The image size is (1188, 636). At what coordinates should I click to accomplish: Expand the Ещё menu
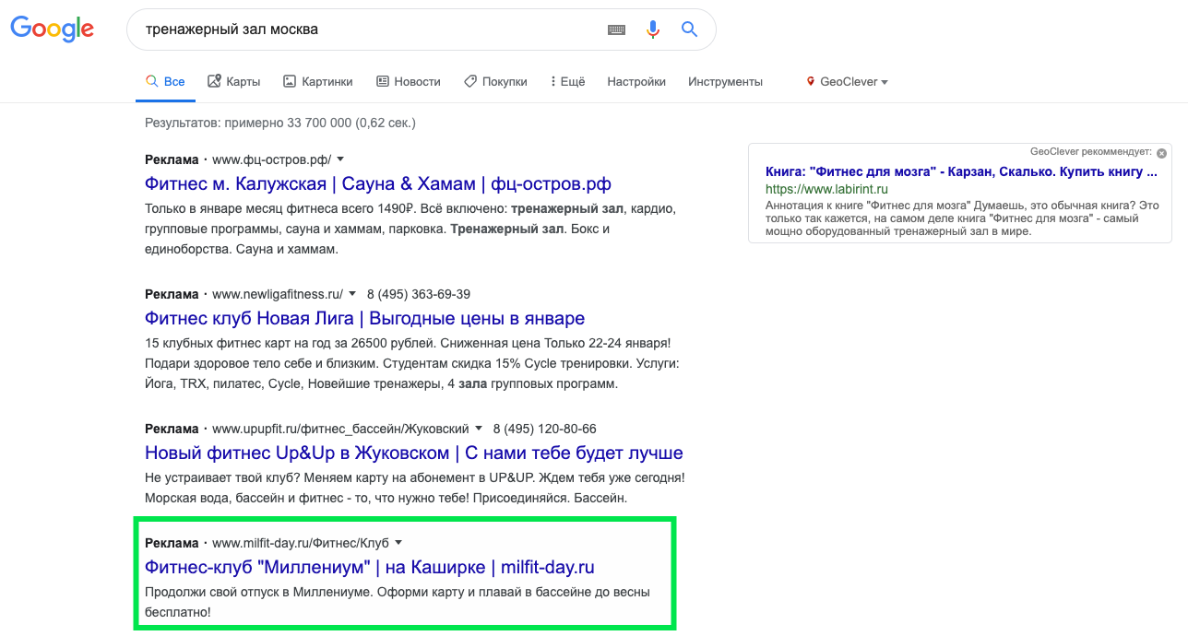(568, 82)
